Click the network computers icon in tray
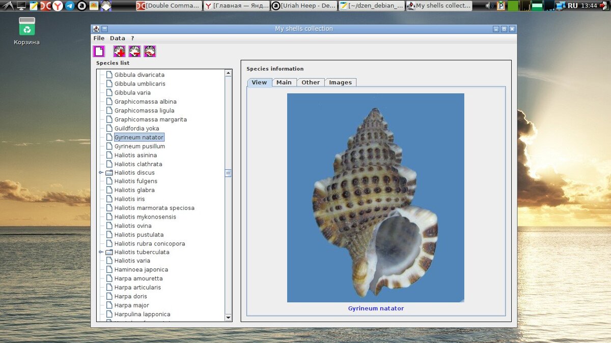 560,6
